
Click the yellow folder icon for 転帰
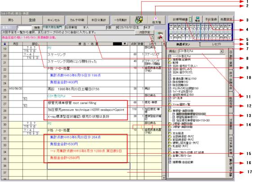coord(170,62)
